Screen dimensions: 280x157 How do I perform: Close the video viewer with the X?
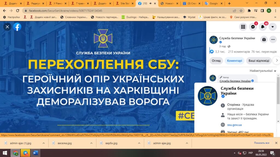[x=7, y=27]
